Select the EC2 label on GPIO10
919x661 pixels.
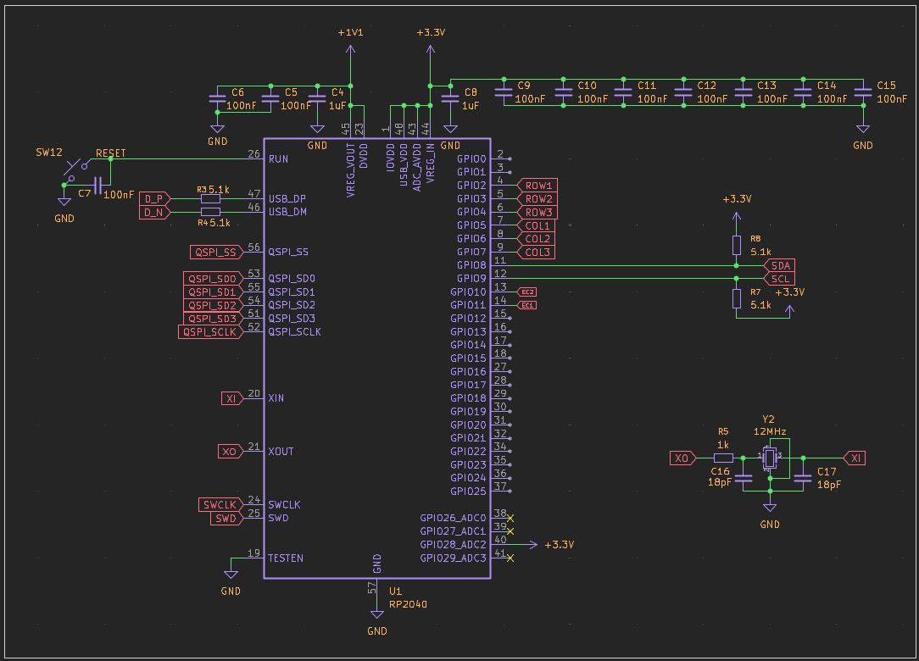527,292
